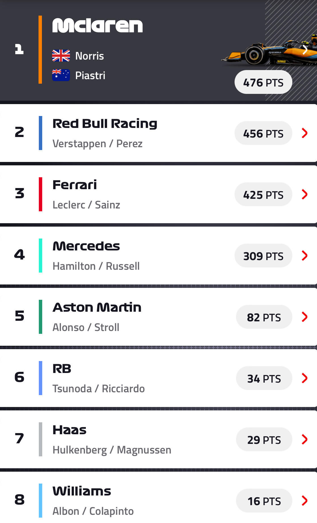Click the red arrow on Williams row
317x523 pixels.
305,501
